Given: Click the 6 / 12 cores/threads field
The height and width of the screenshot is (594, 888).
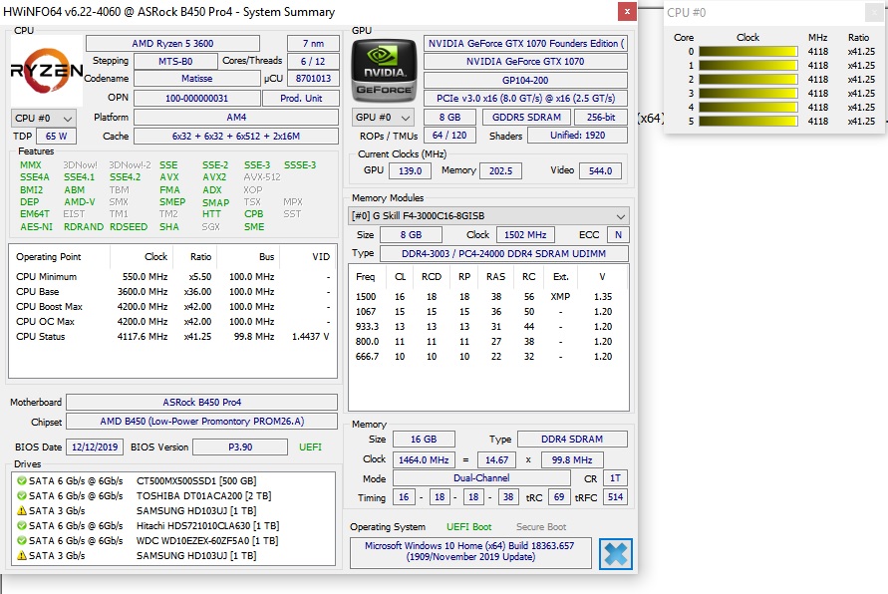Looking at the screenshot, I should (x=313, y=61).
